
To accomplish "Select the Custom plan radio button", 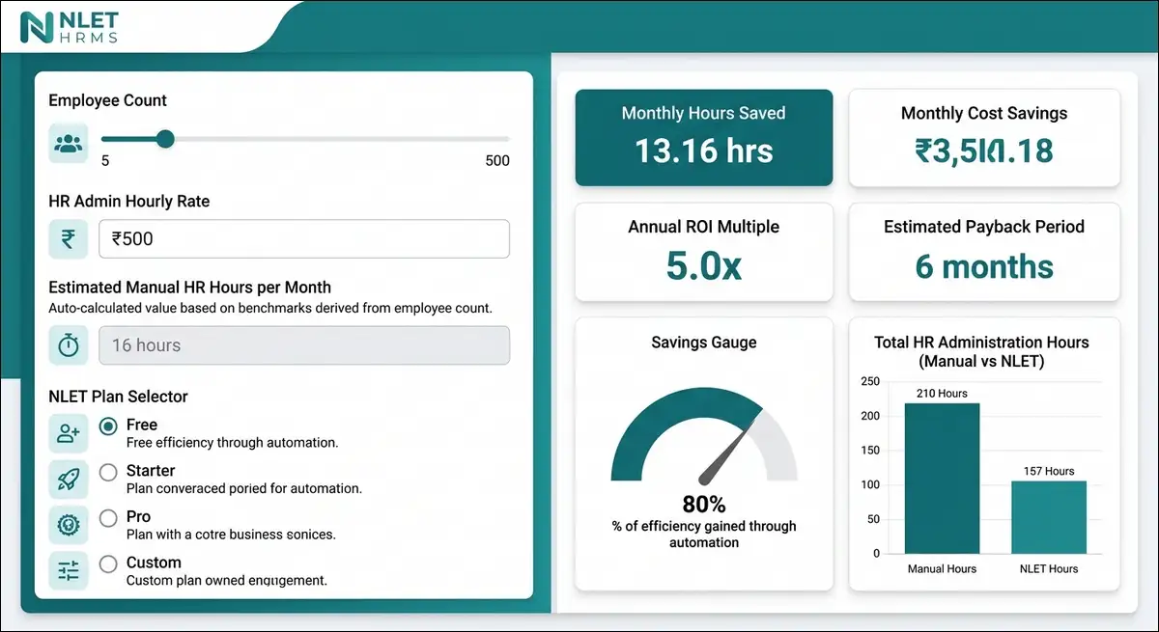I will [x=109, y=563].
